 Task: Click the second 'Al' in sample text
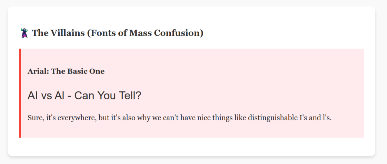tap(59, 95)
